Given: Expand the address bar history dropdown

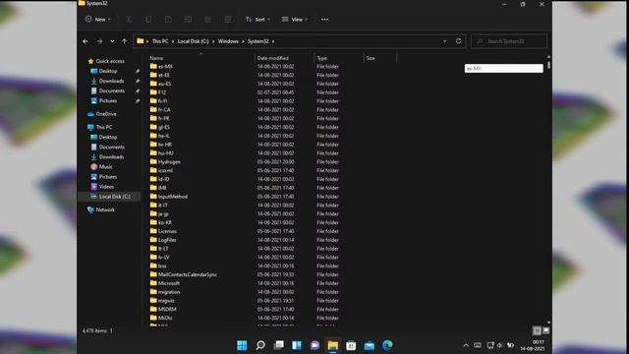Looking at the screenshot, I should pos(445,41).
